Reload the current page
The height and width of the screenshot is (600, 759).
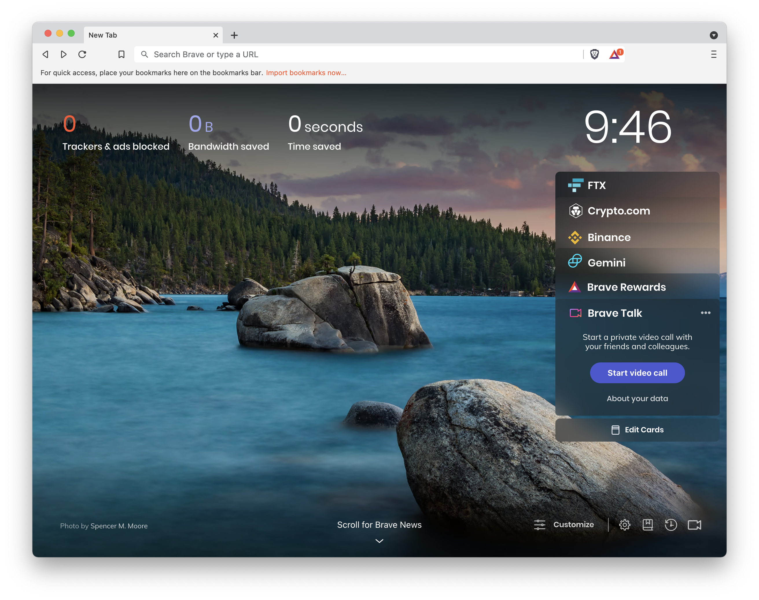point(82,54)
